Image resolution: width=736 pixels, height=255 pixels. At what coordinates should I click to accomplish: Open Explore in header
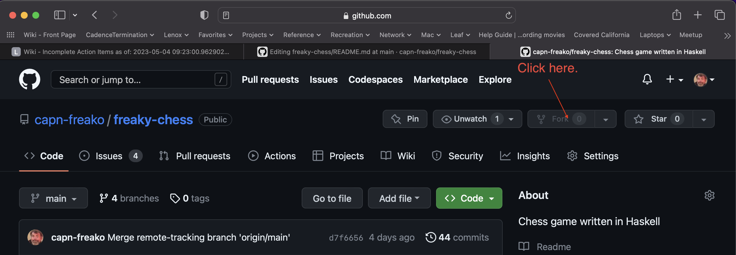(495, 79)
